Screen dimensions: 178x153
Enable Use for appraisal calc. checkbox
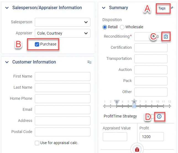pyautogui.click(x=37, y=143)
